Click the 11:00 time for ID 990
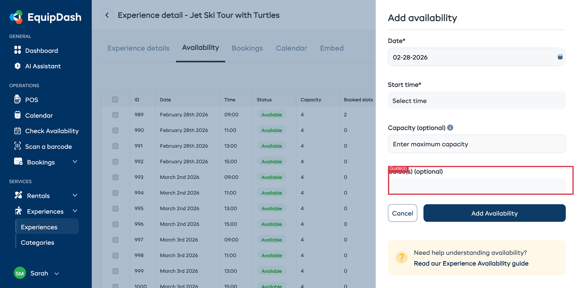Screen dimensions: 578x288 pos(230,130)
